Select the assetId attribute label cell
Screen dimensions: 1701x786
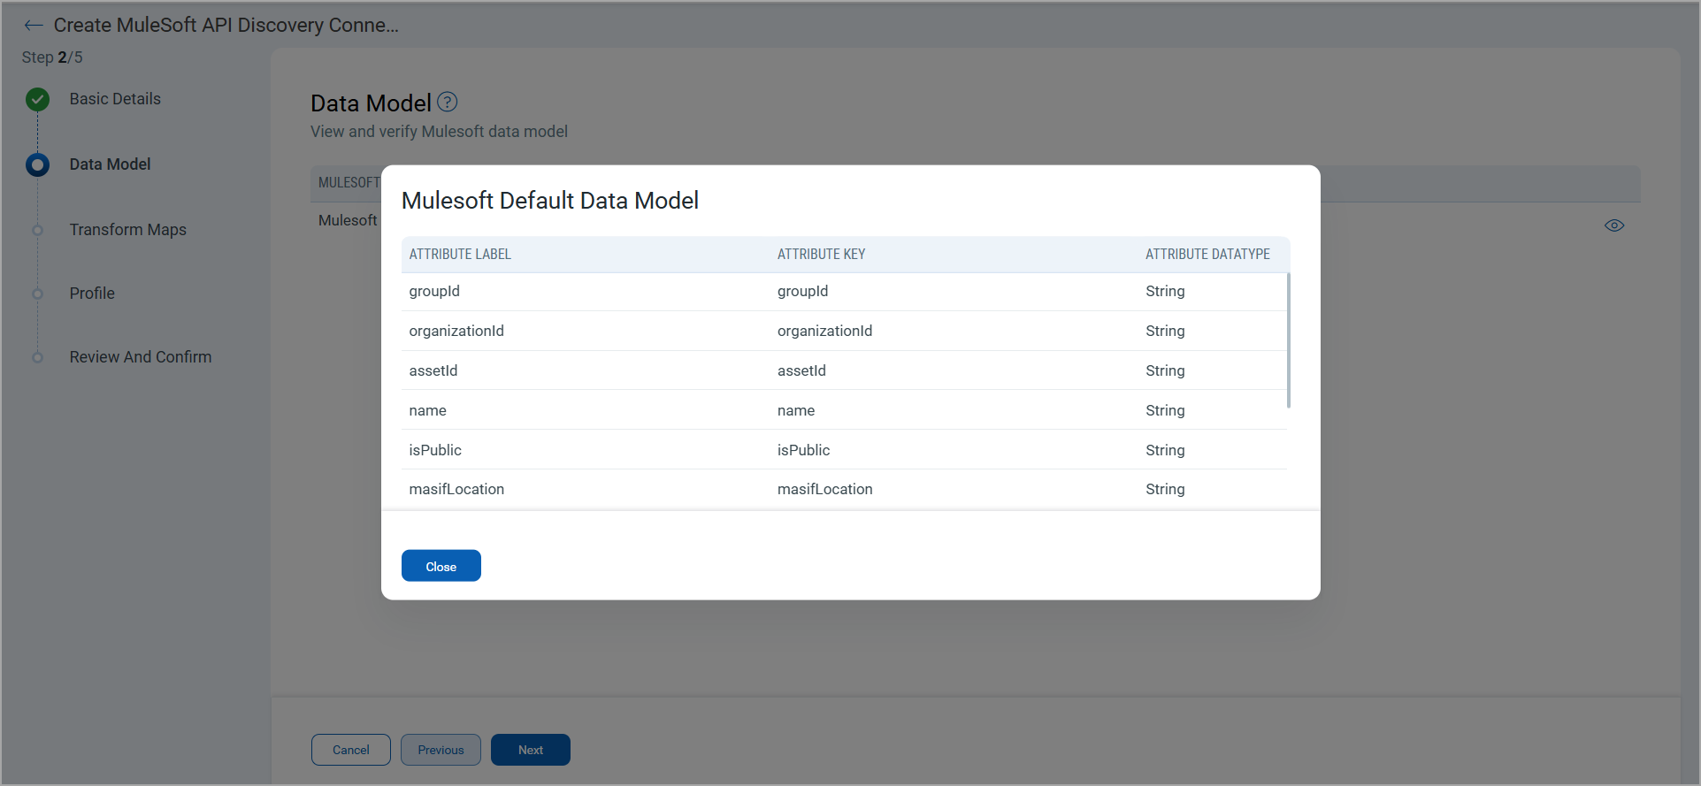tap(433, 370)
